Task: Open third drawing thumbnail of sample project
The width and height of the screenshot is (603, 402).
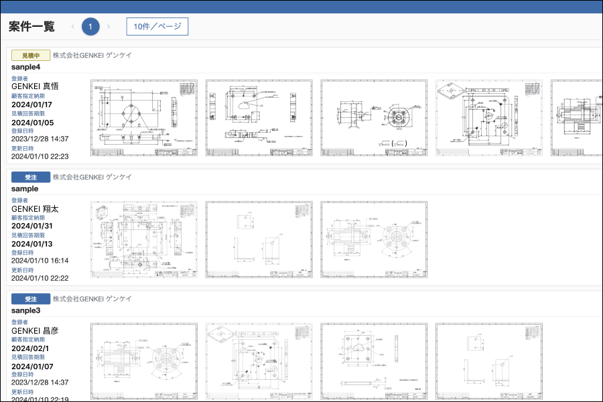Action: click(374, 240)
